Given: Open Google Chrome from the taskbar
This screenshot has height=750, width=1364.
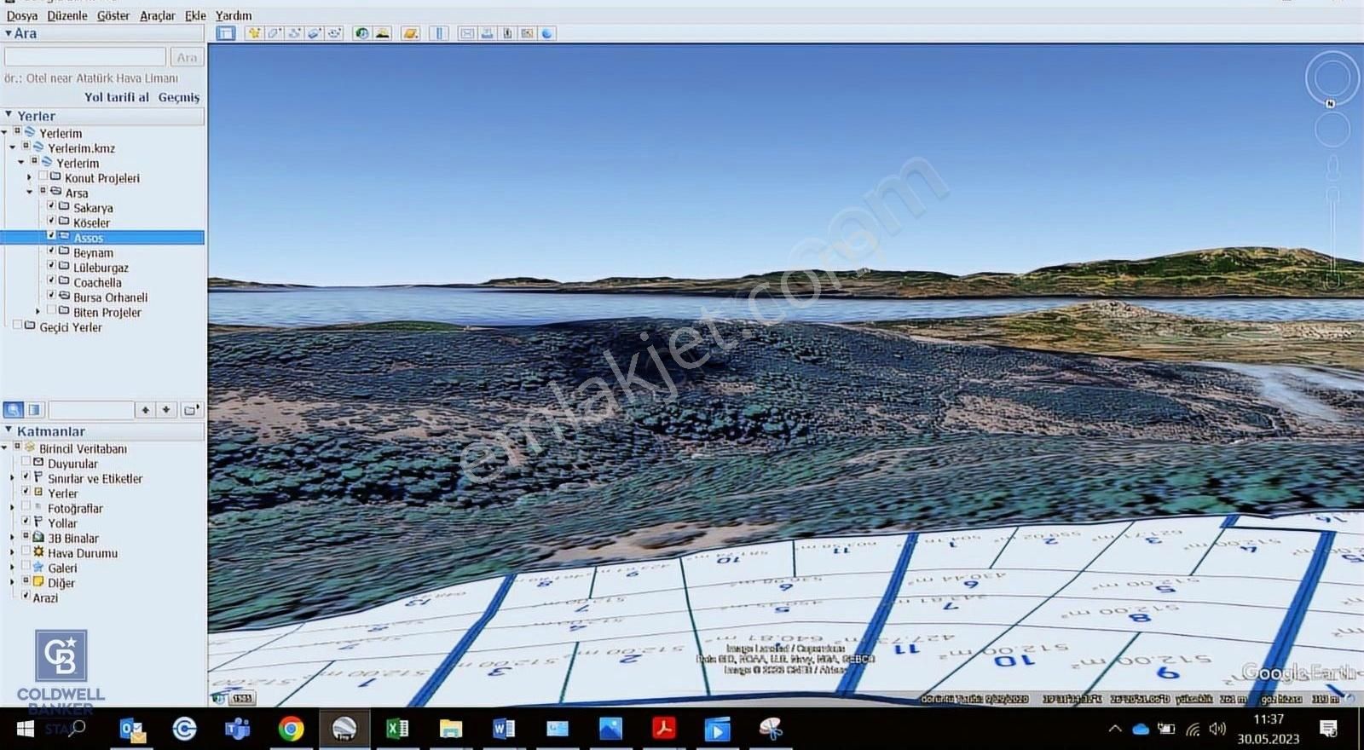Looking at the screenshot, I should [291, 729].
